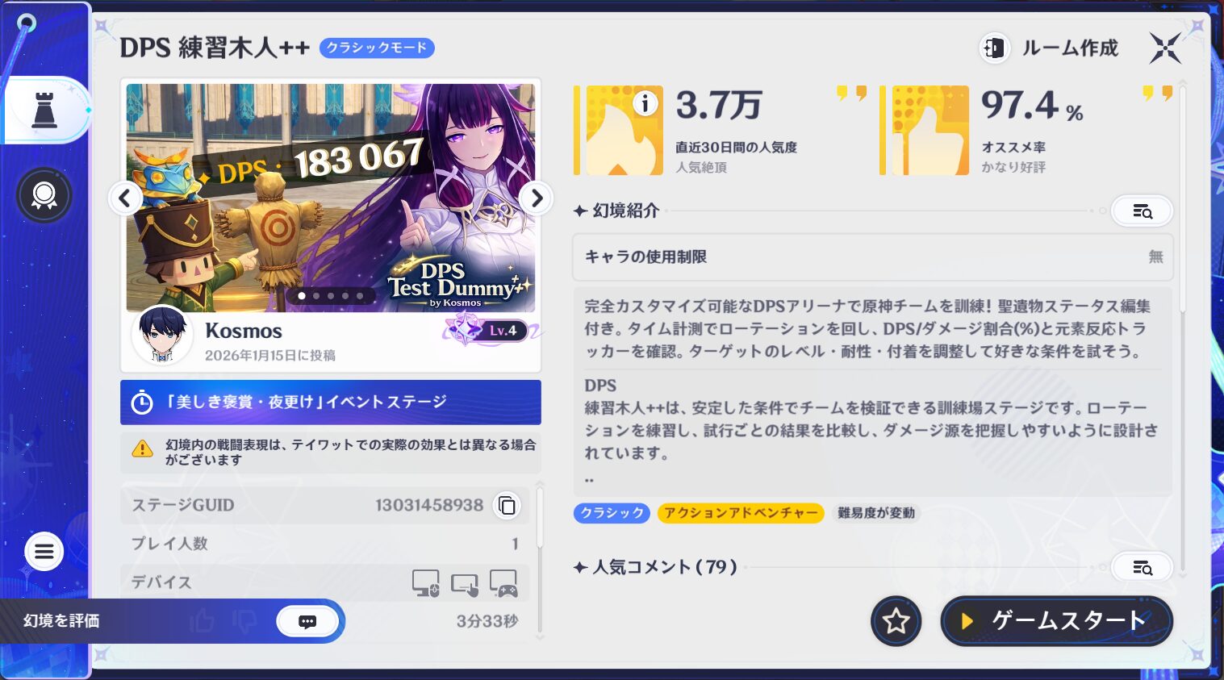Open the comment bubble in rating bar

[x=307, y=621]
